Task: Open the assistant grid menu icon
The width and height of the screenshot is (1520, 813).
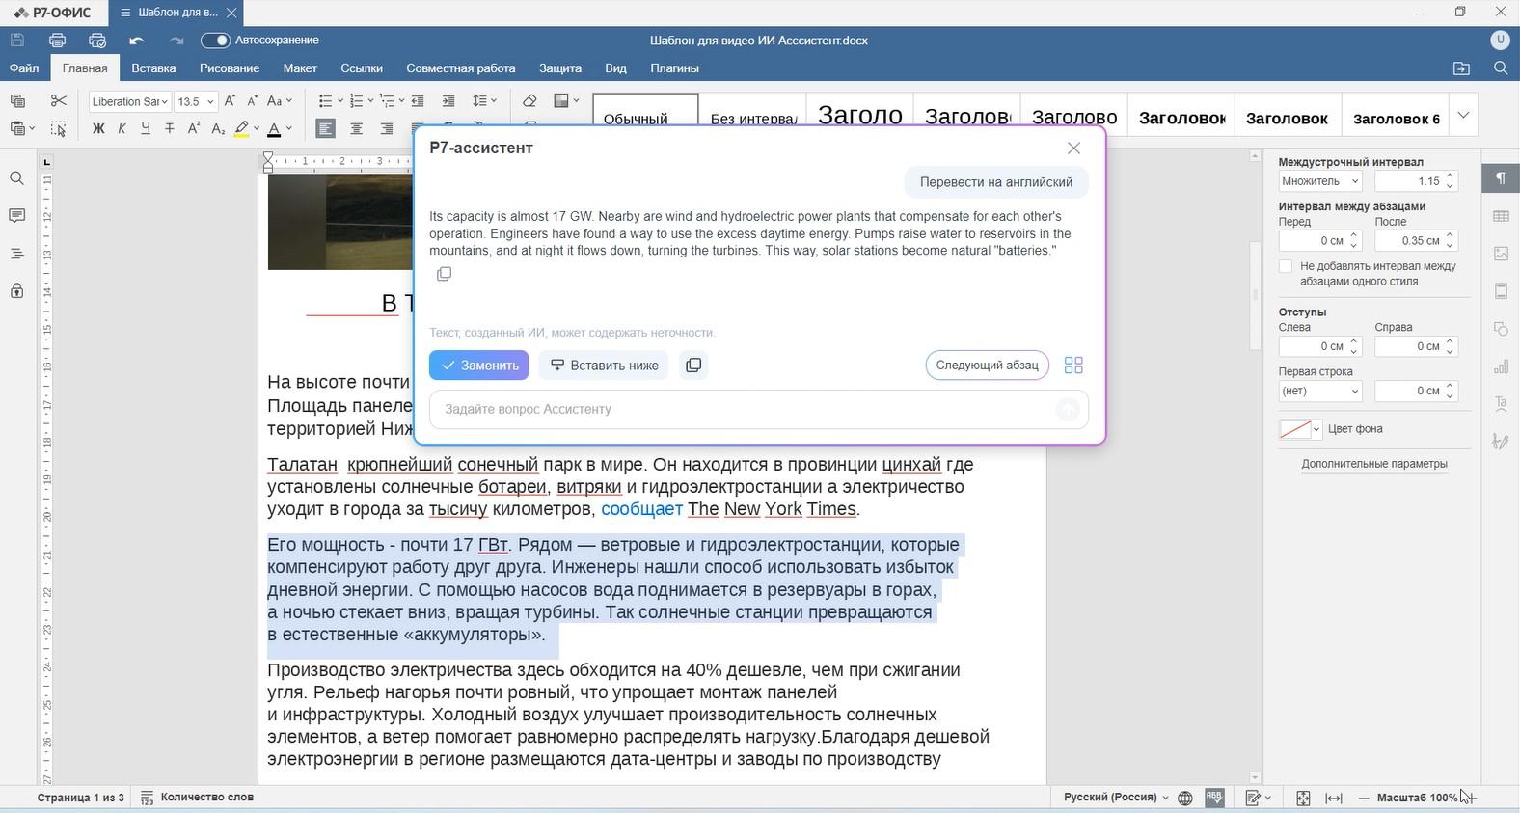Action: [1073, 366]
